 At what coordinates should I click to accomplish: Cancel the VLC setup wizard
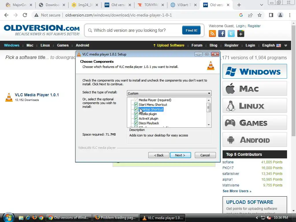coord(205,155)
